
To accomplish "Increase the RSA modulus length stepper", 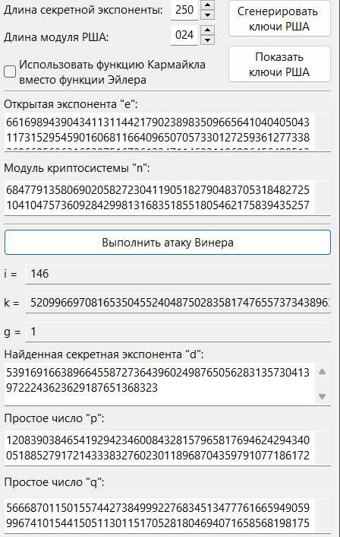I will [x=207, y=30].
